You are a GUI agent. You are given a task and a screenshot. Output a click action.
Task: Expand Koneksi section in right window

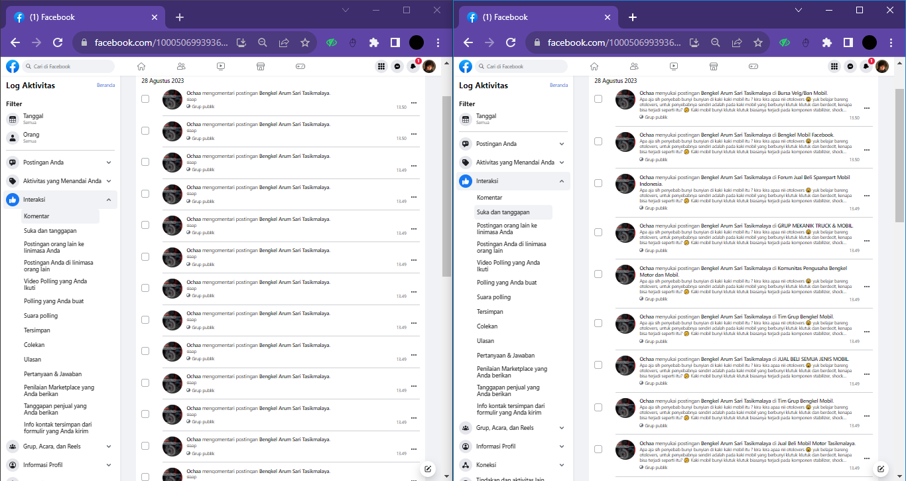(x=513, y=465)
